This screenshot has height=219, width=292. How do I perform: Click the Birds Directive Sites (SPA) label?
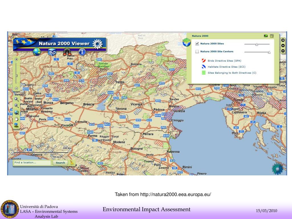(224, 61)
